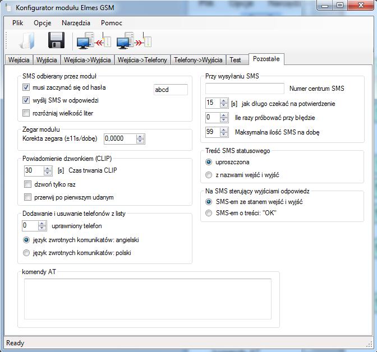Image resolution: width=377 pixels, height=352 pixels.
Task: Select 'z nazwami wejść i wyjść' option
Action: coord(209,175)
